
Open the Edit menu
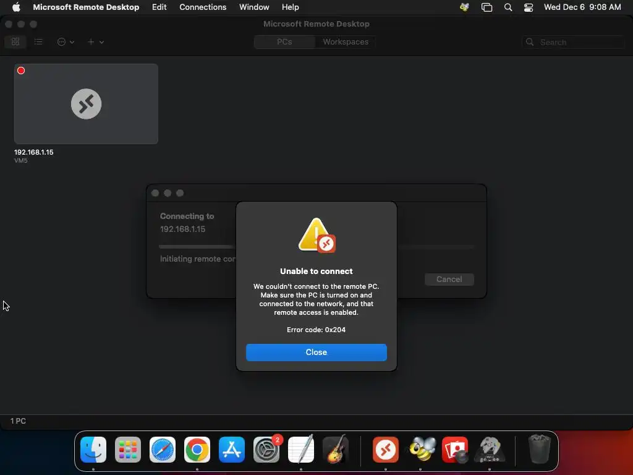(x=159, y=7)
